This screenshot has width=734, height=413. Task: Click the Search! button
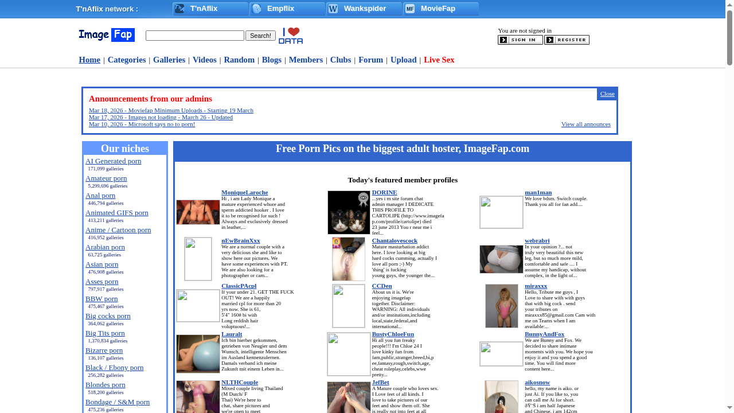coord(260,36)
